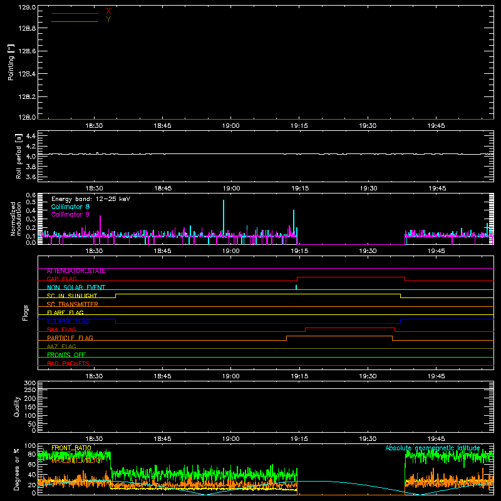Click the NON_SOLAR_EVENT flag label
Screen dimensions: 501x501
click(x=76, y=287)
